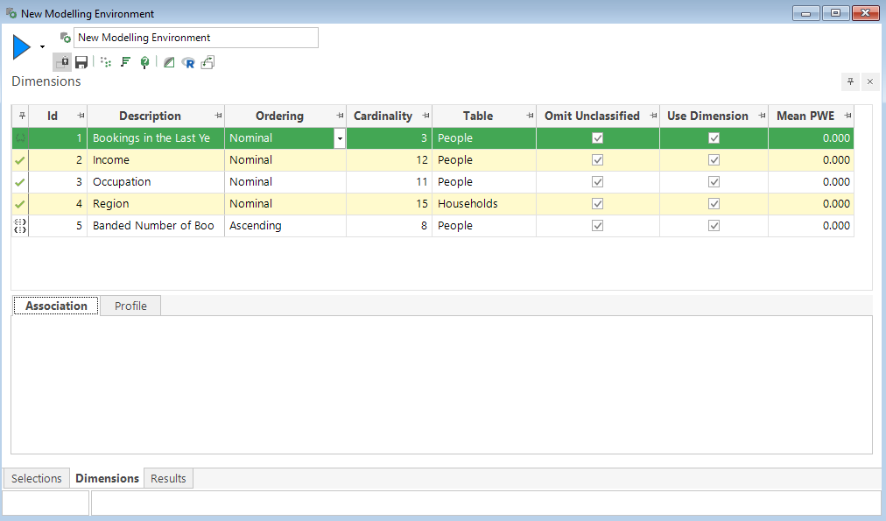The image size is (886, 521).
Task: Toggle Omit Unclassified for Occupation
Action: coord(597,182)
